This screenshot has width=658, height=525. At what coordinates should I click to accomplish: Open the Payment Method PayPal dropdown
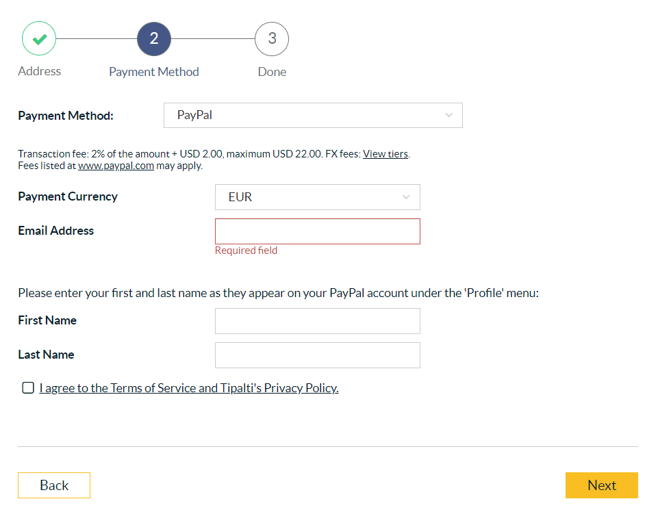312,115
